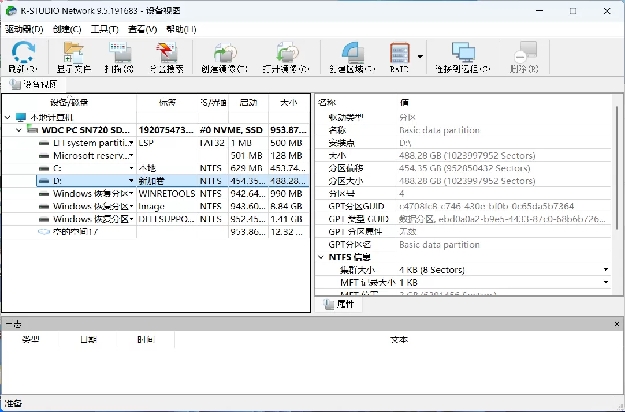The height and width of the screenshot is (412, 625).
Task: Collapse the NTFS 信息 section
Action: (x=321, y=257)
